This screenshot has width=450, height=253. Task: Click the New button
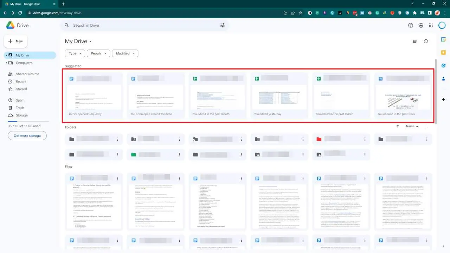(15, 41)
